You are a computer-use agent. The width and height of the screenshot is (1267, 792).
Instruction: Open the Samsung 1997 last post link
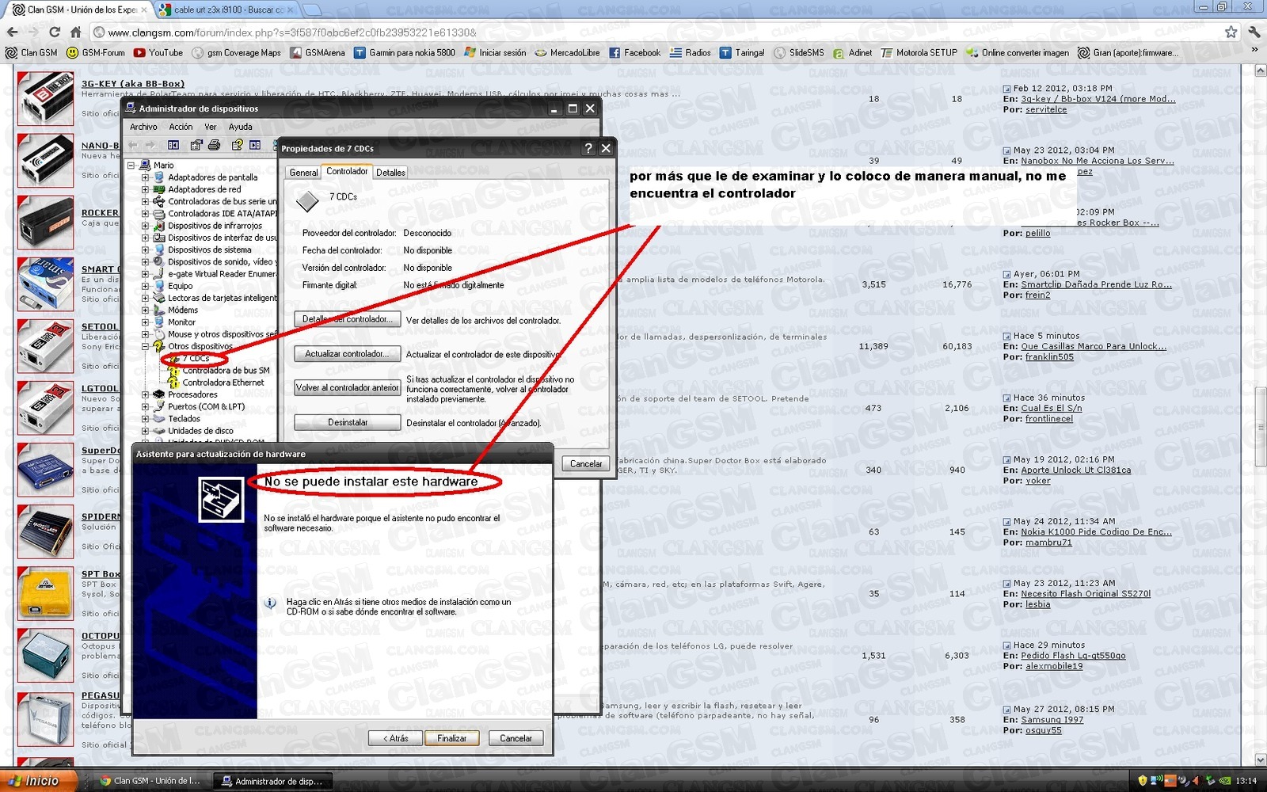1052,720
